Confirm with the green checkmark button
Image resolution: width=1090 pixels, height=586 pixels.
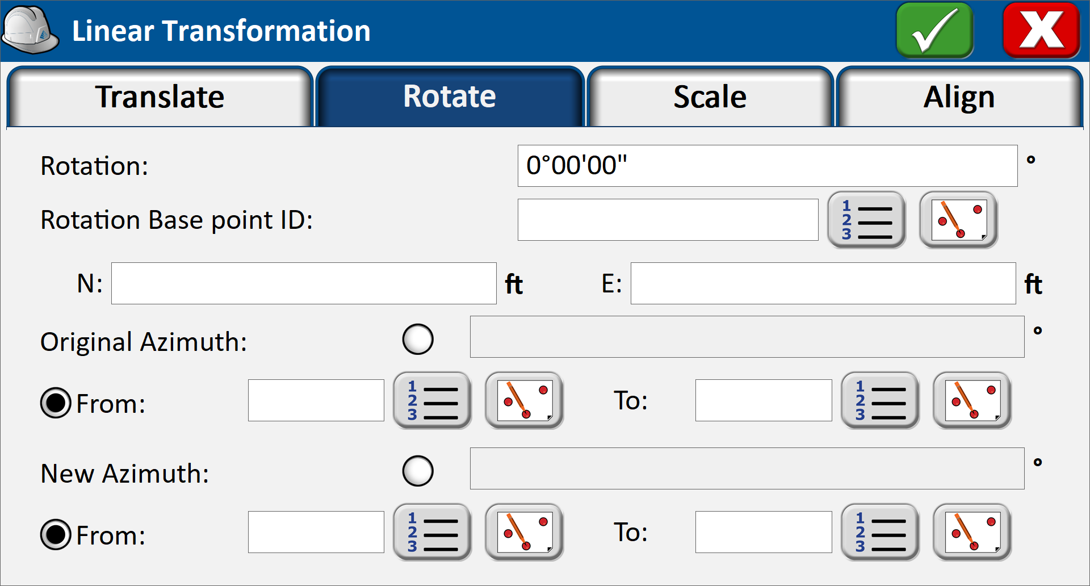click(934, 31)
